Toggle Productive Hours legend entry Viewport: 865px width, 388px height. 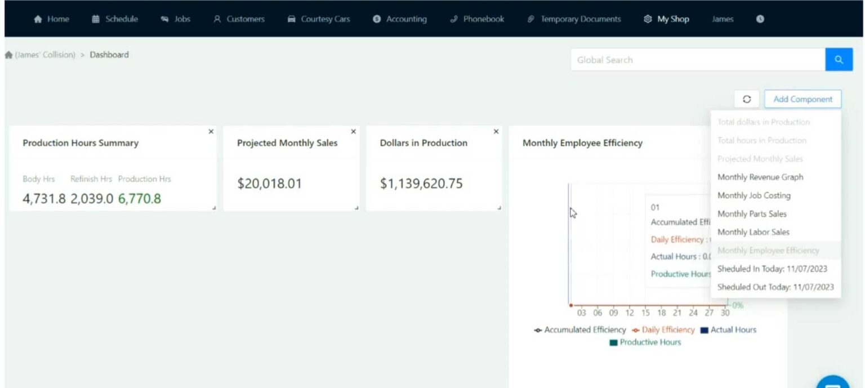[645, 342]
